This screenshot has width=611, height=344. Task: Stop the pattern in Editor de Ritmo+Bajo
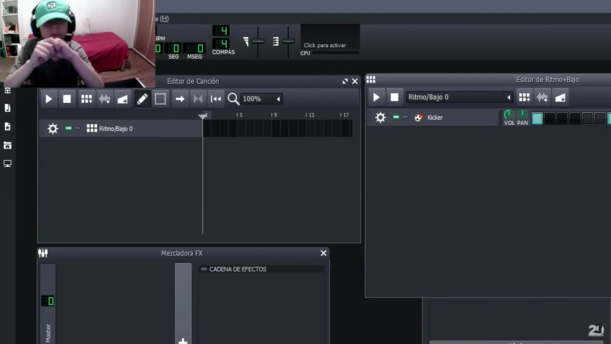[x=394, y=97]
